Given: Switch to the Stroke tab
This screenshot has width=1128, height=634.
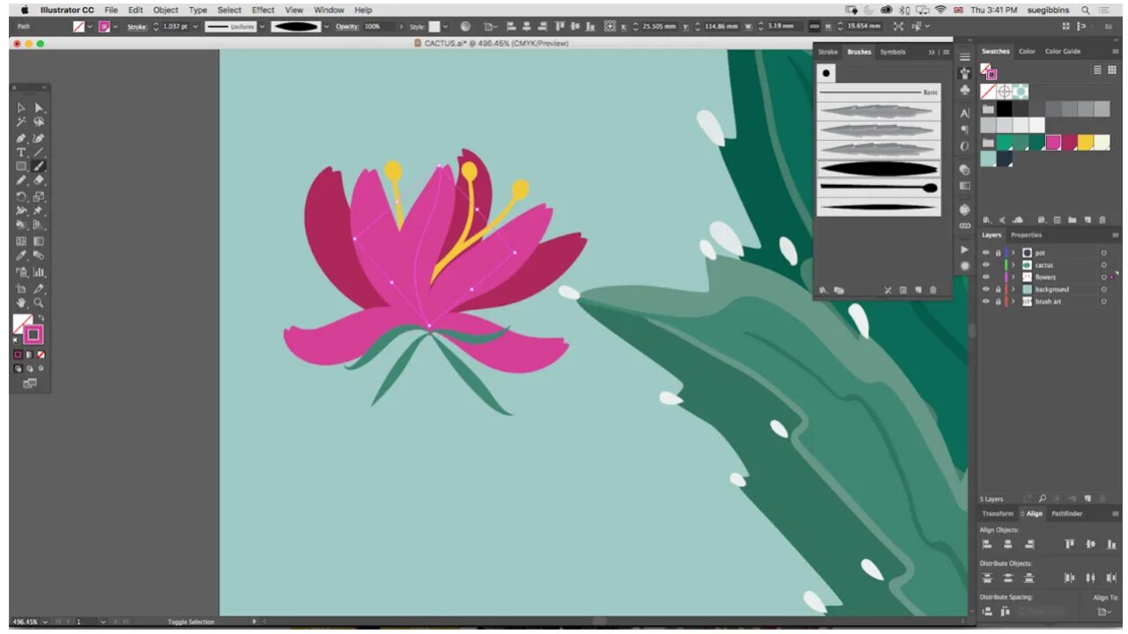Looking at the screenshot, I should [828, 52].
